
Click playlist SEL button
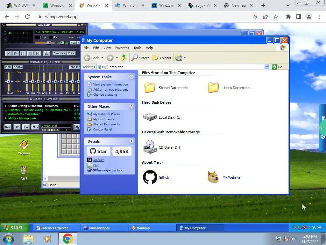point(26,127)
